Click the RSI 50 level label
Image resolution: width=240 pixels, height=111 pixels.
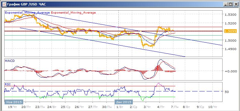point(227,92)
